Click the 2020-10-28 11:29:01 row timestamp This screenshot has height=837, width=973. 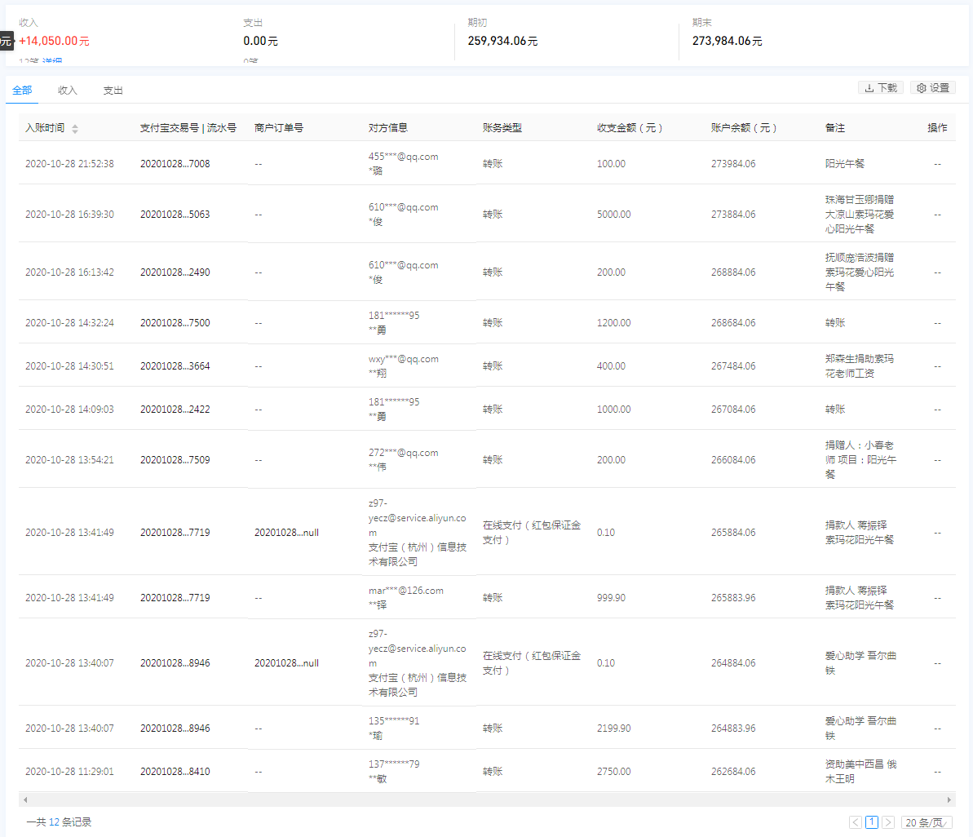pos(69,772)
